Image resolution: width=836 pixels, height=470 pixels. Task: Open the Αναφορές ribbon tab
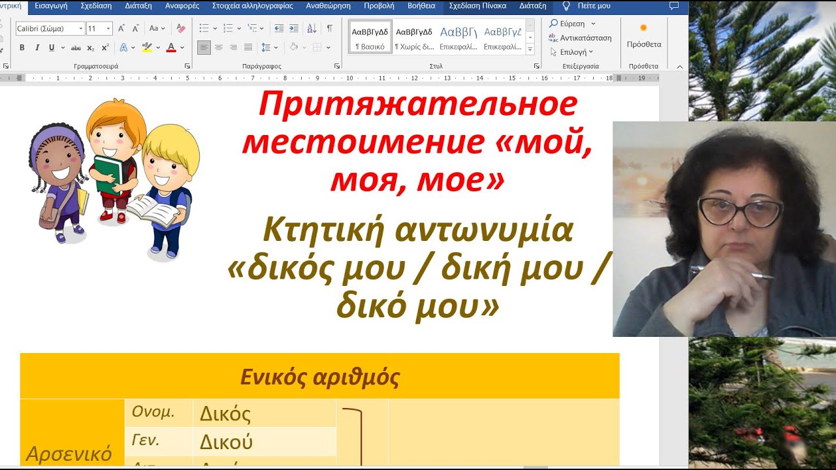coord(182,6)
